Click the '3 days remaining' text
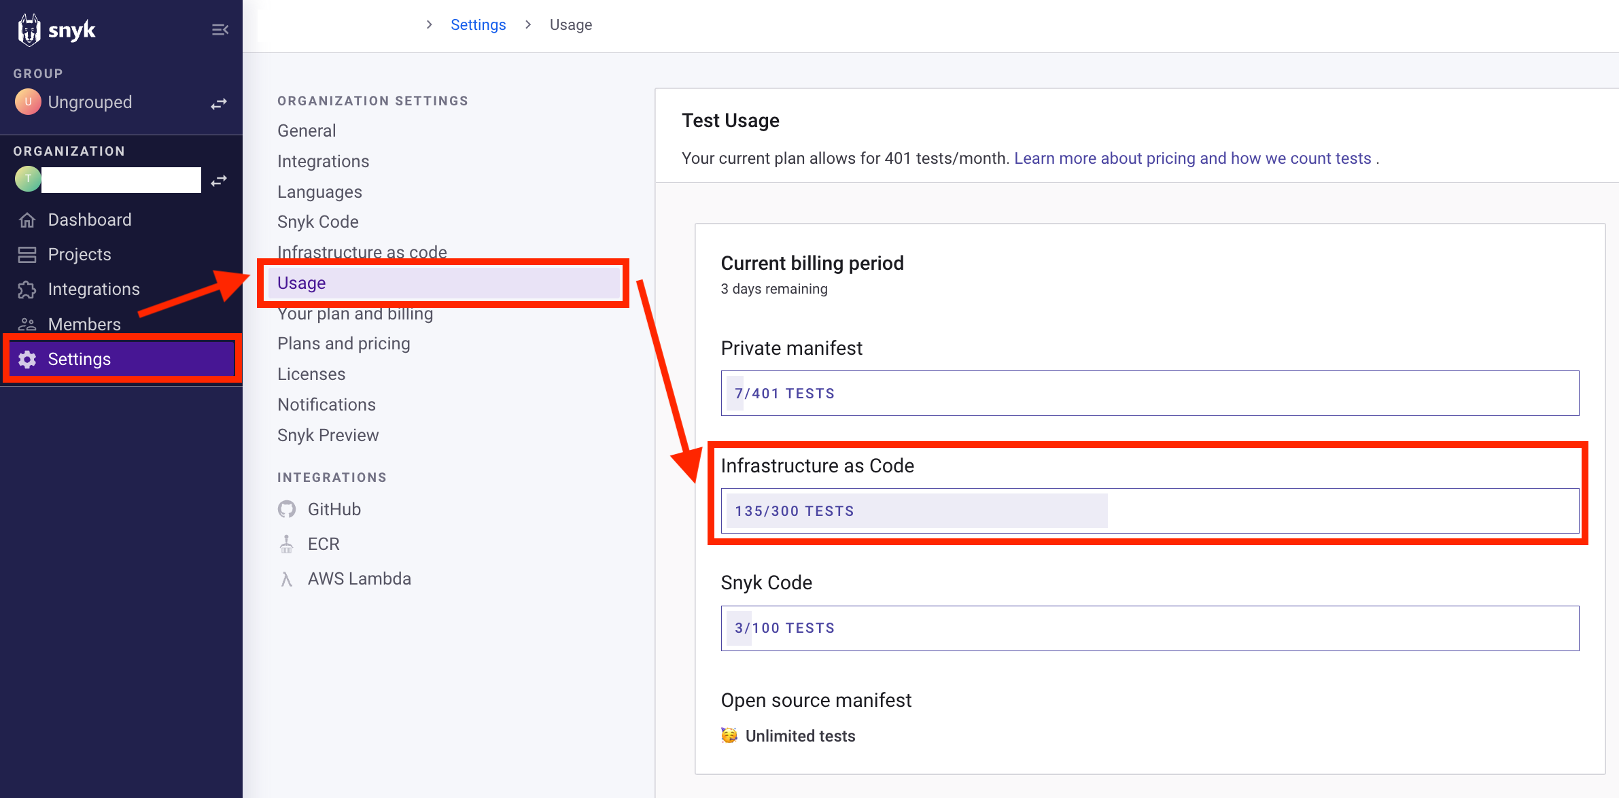 pos(774,289)
